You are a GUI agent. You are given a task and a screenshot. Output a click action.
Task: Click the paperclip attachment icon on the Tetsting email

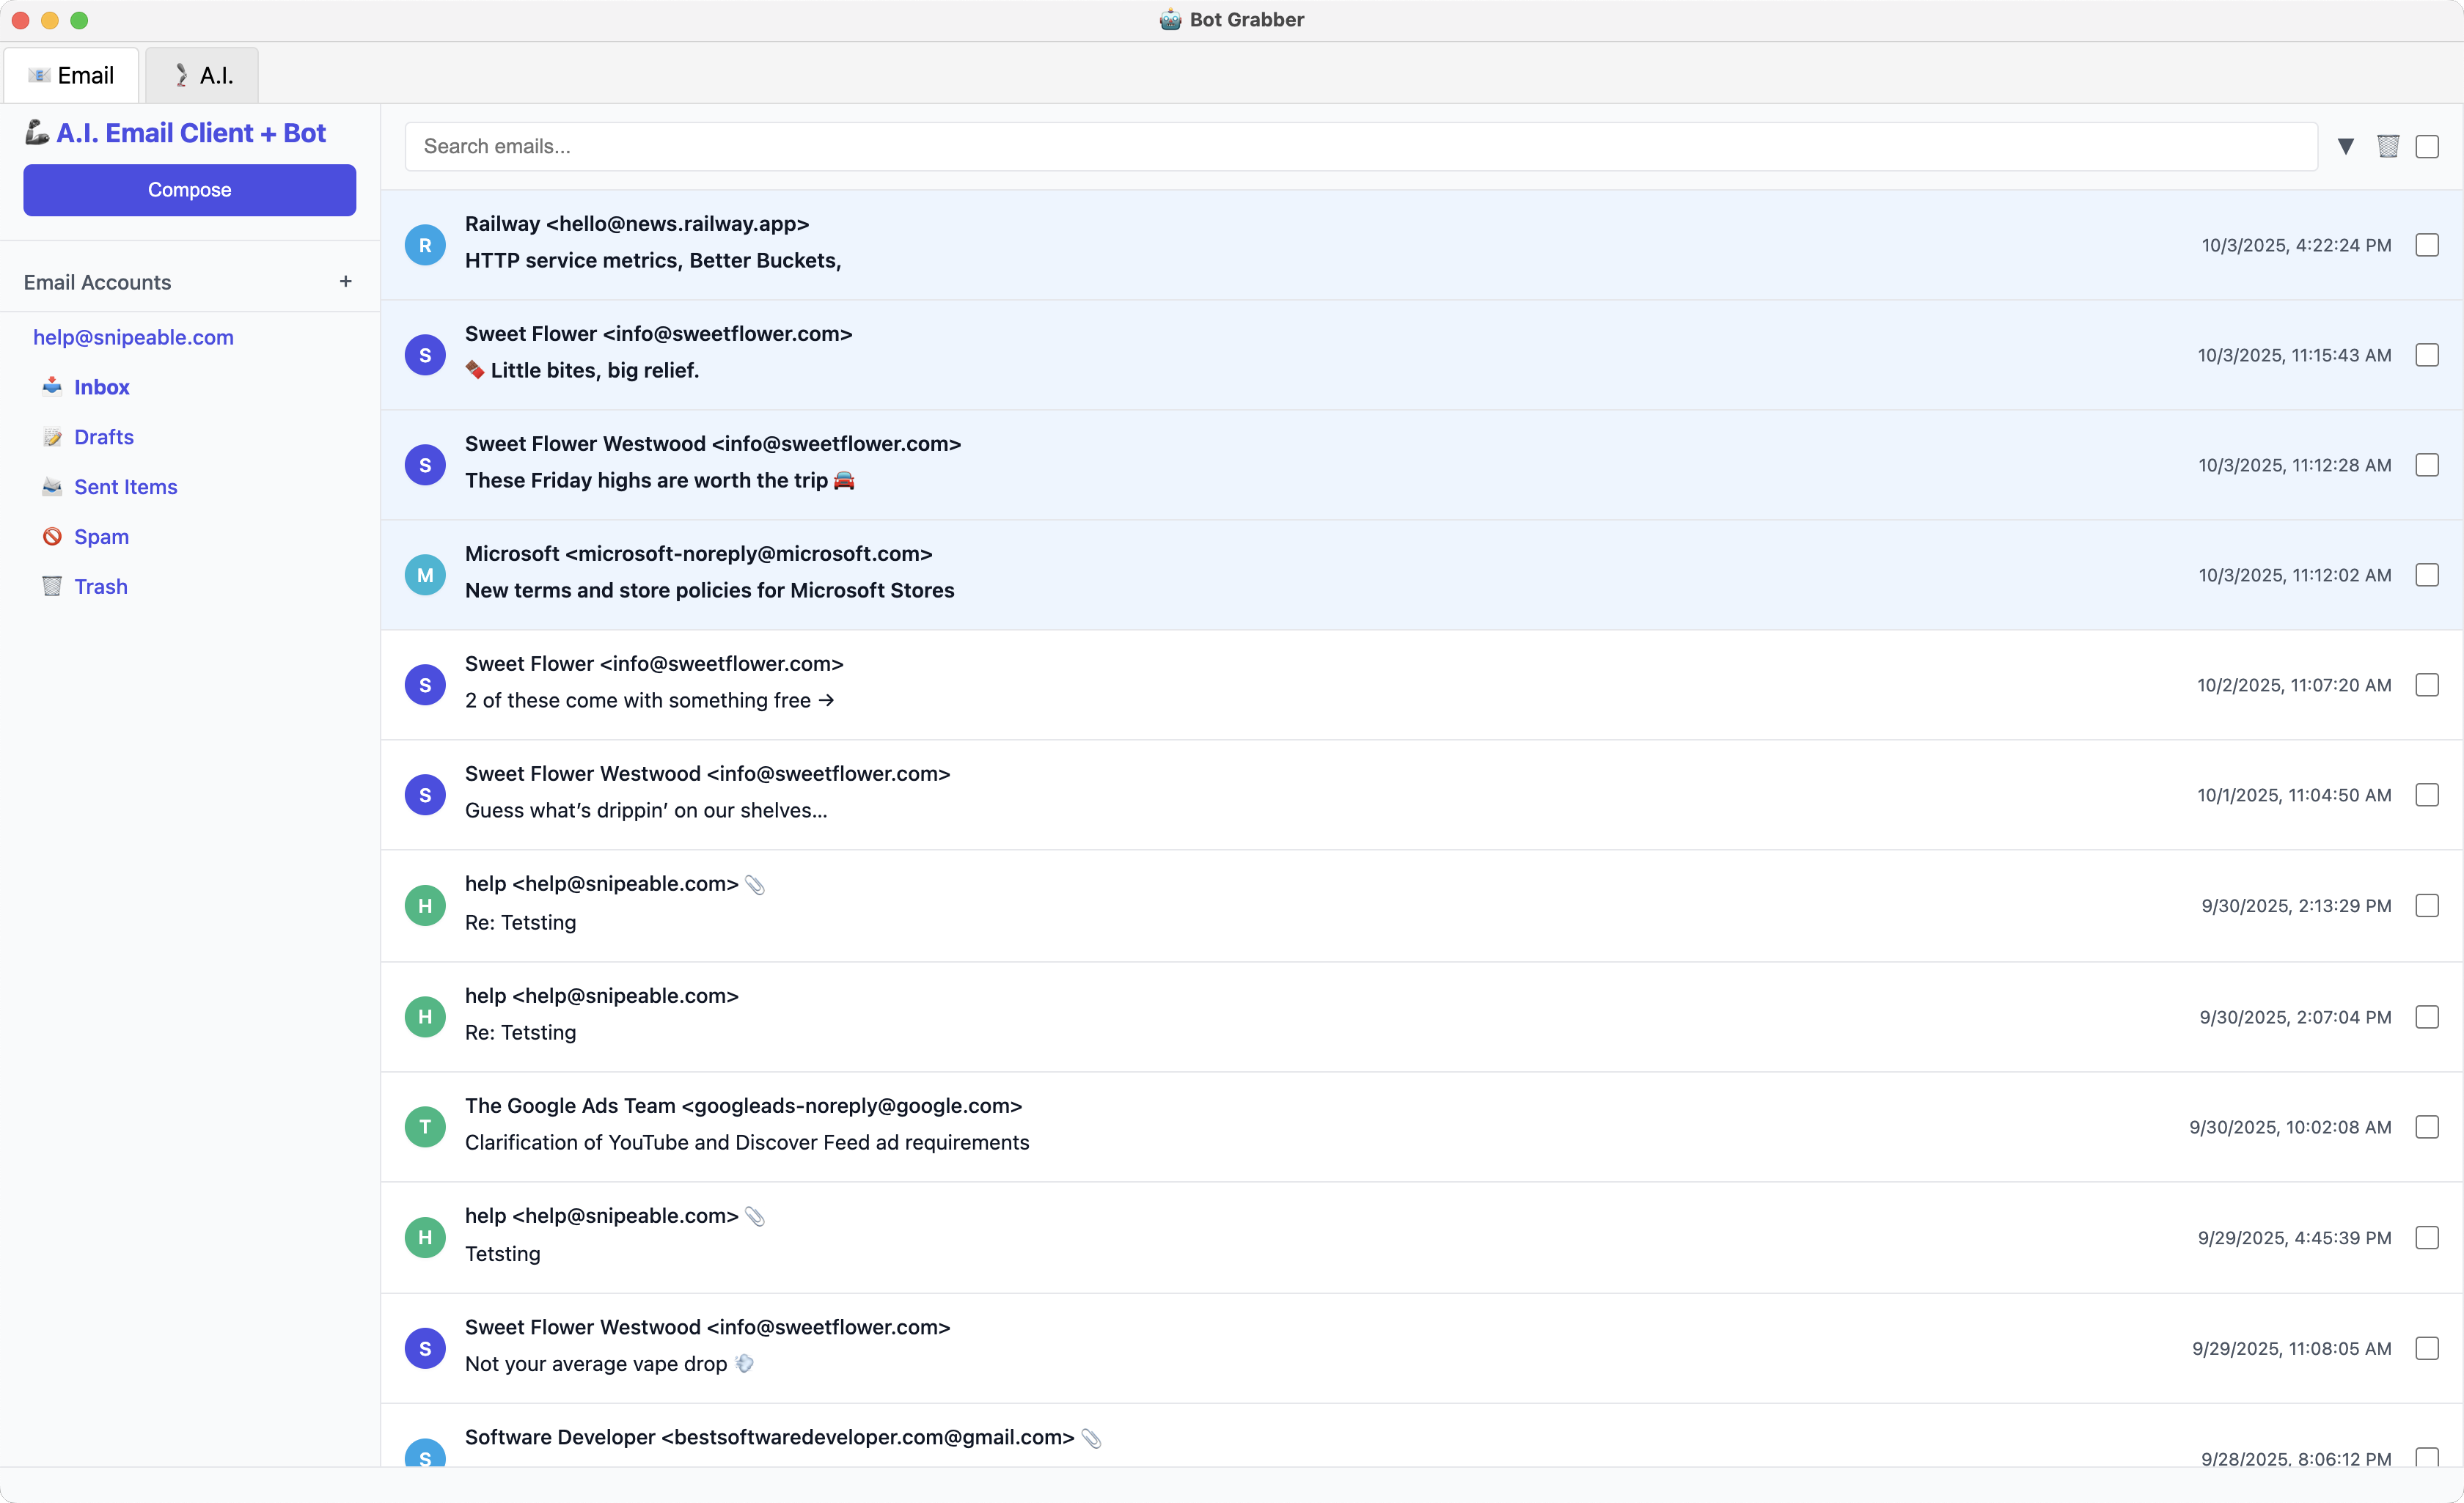[755, 1216]
